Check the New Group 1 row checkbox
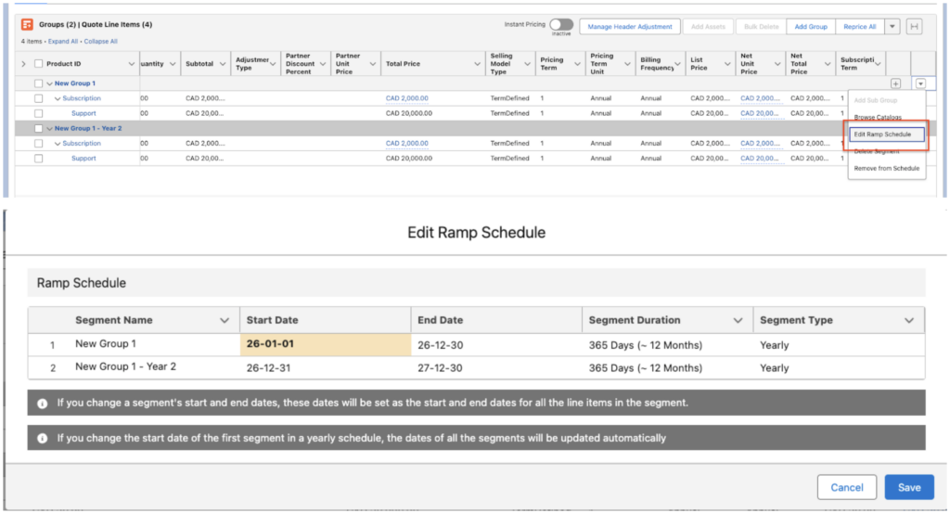This screenshot has width=950, height=513. pos(39,83)
